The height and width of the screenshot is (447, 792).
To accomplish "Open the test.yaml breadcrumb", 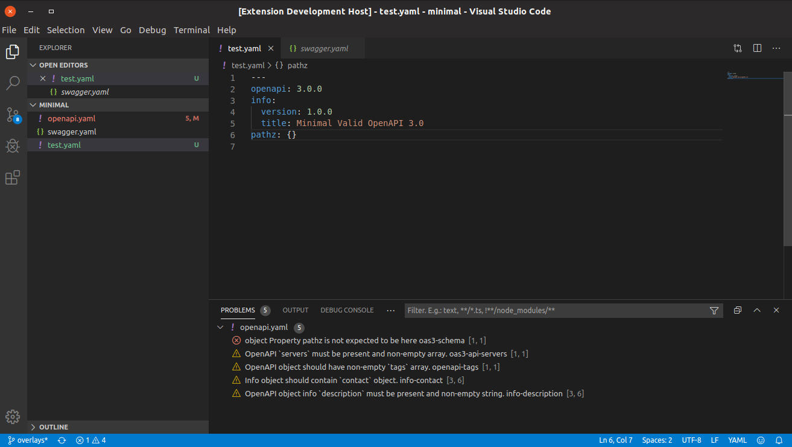I will pyautogui.click(x=243, y=65).
